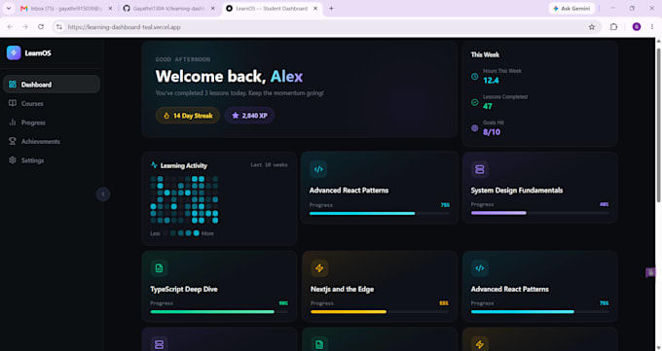The width and height of the screenshot is (662, 351).
Task: Click the purple dot beside Goals Hit
Action: click(474, 127)
